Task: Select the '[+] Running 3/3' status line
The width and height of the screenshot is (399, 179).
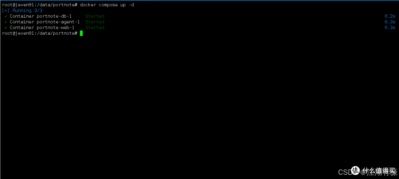Action: (22, 11)
